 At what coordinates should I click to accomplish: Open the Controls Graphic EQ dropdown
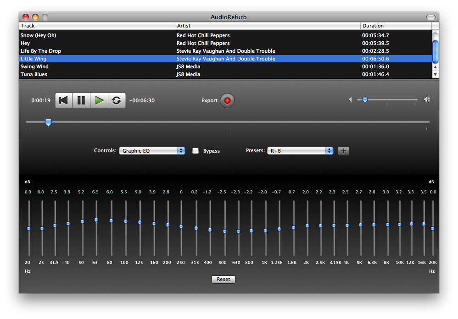(x=152, y=151)
